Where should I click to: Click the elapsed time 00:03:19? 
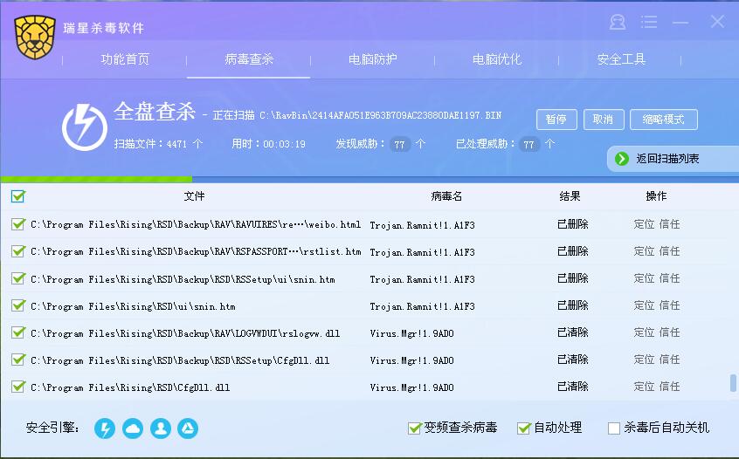pyautogui.click(x=284, y=144)
